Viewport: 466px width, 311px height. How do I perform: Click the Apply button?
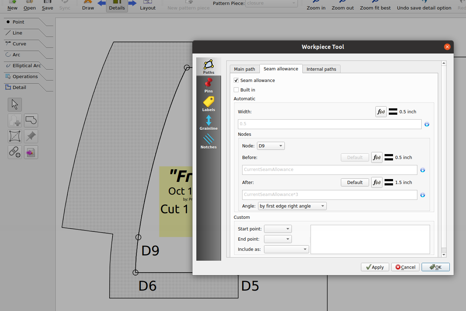pyautogui.click(x=375, y=267)
